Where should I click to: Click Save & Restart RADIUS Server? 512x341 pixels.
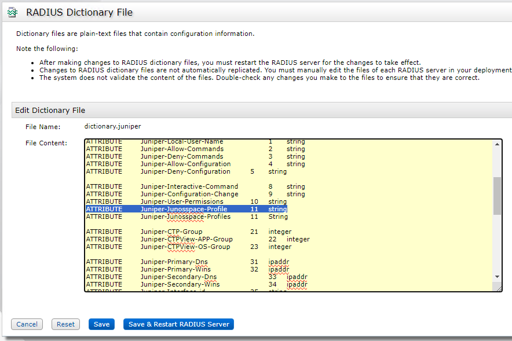[178, 324]
